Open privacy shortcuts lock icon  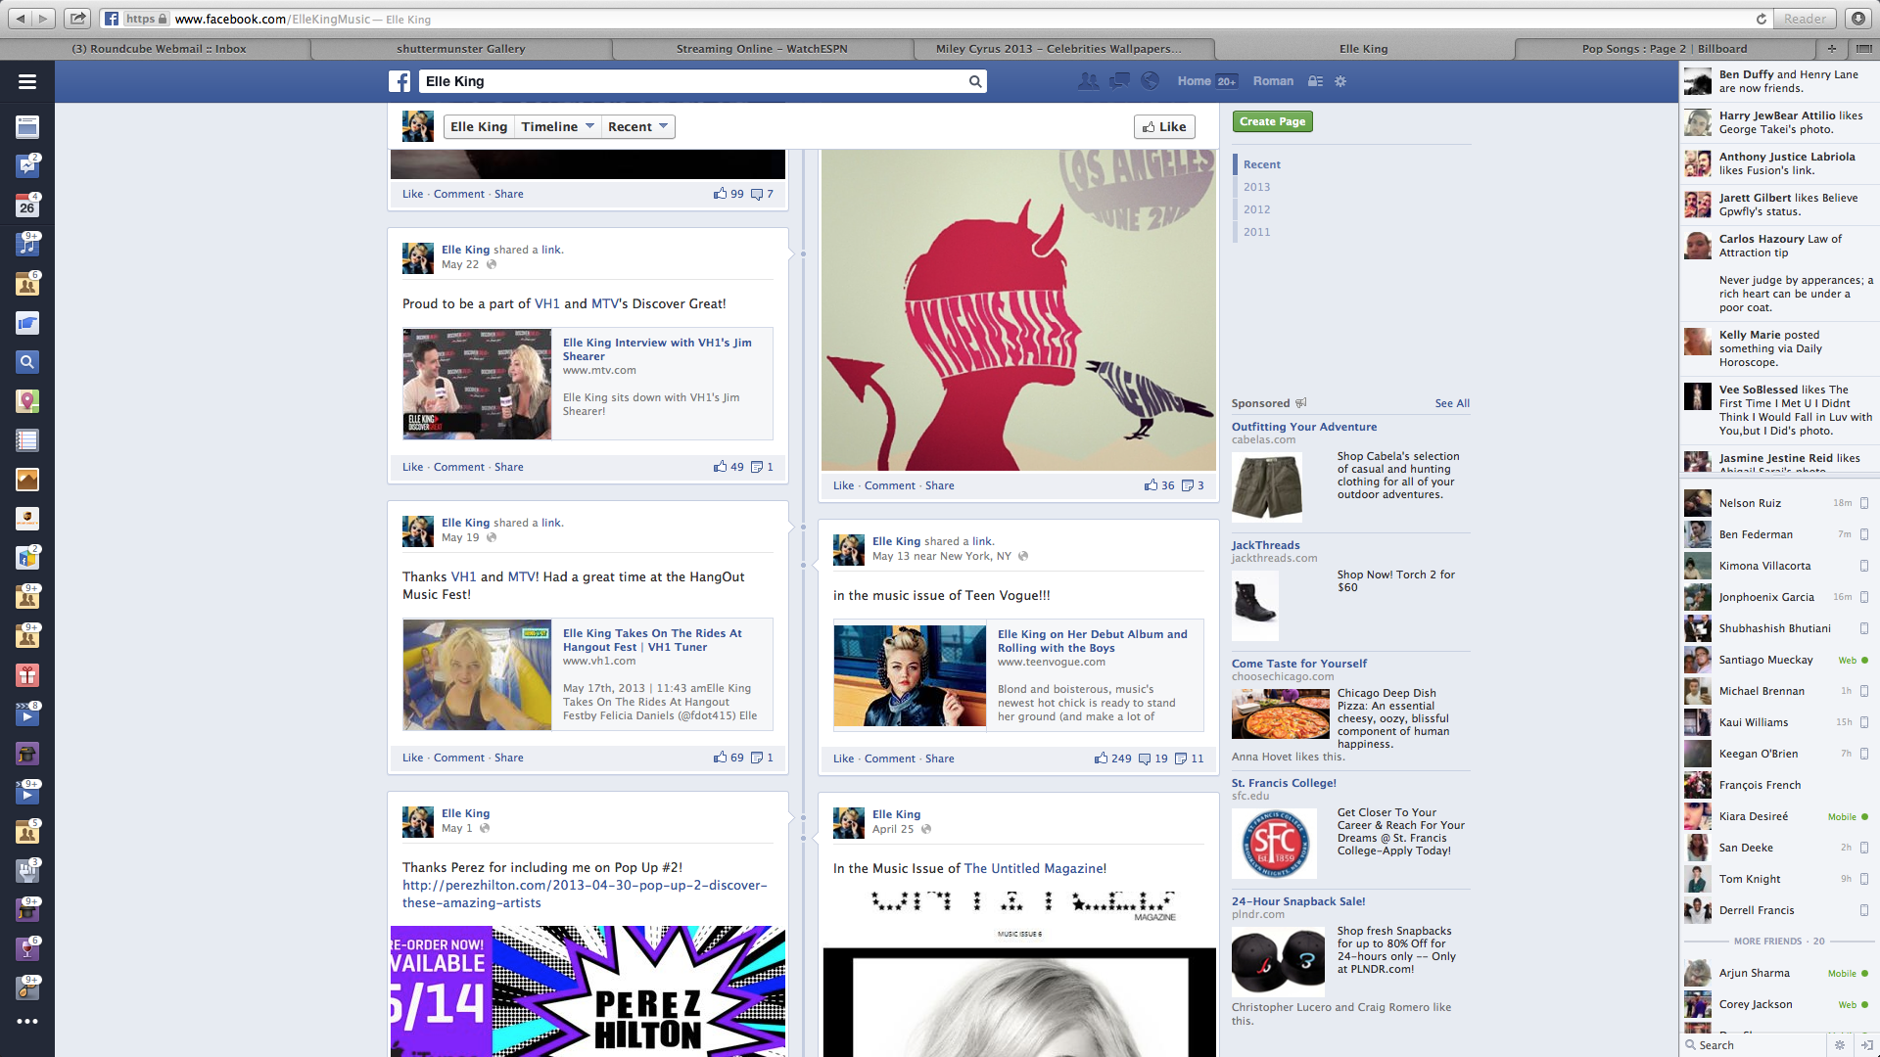(x=1315, y=81)
